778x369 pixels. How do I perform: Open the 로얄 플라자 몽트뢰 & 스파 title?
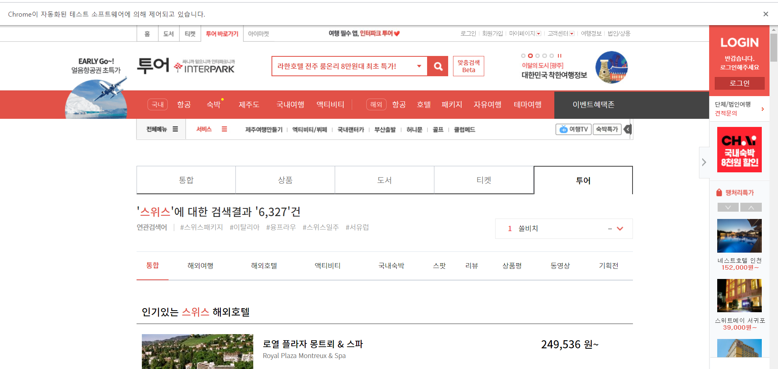pyautogui.click(x=313, y=344)
